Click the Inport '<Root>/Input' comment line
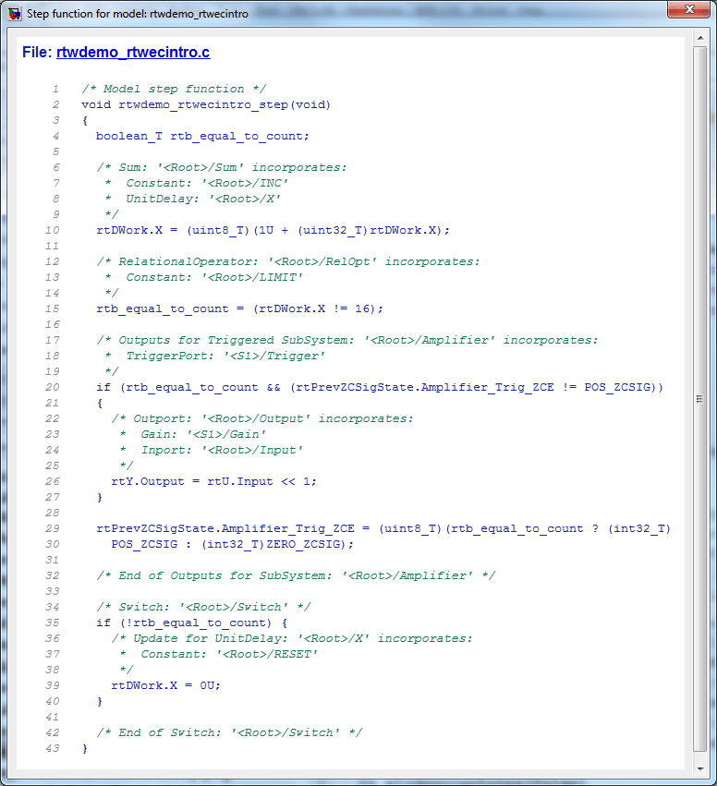This screenshot has width=717, height=786. pyautogui.click(x=211, y=450)
